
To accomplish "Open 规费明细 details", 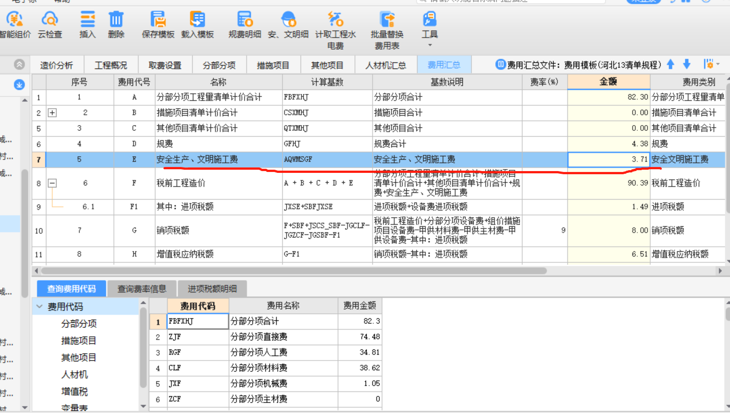I will pyautogui.click(x=245, y=25).
